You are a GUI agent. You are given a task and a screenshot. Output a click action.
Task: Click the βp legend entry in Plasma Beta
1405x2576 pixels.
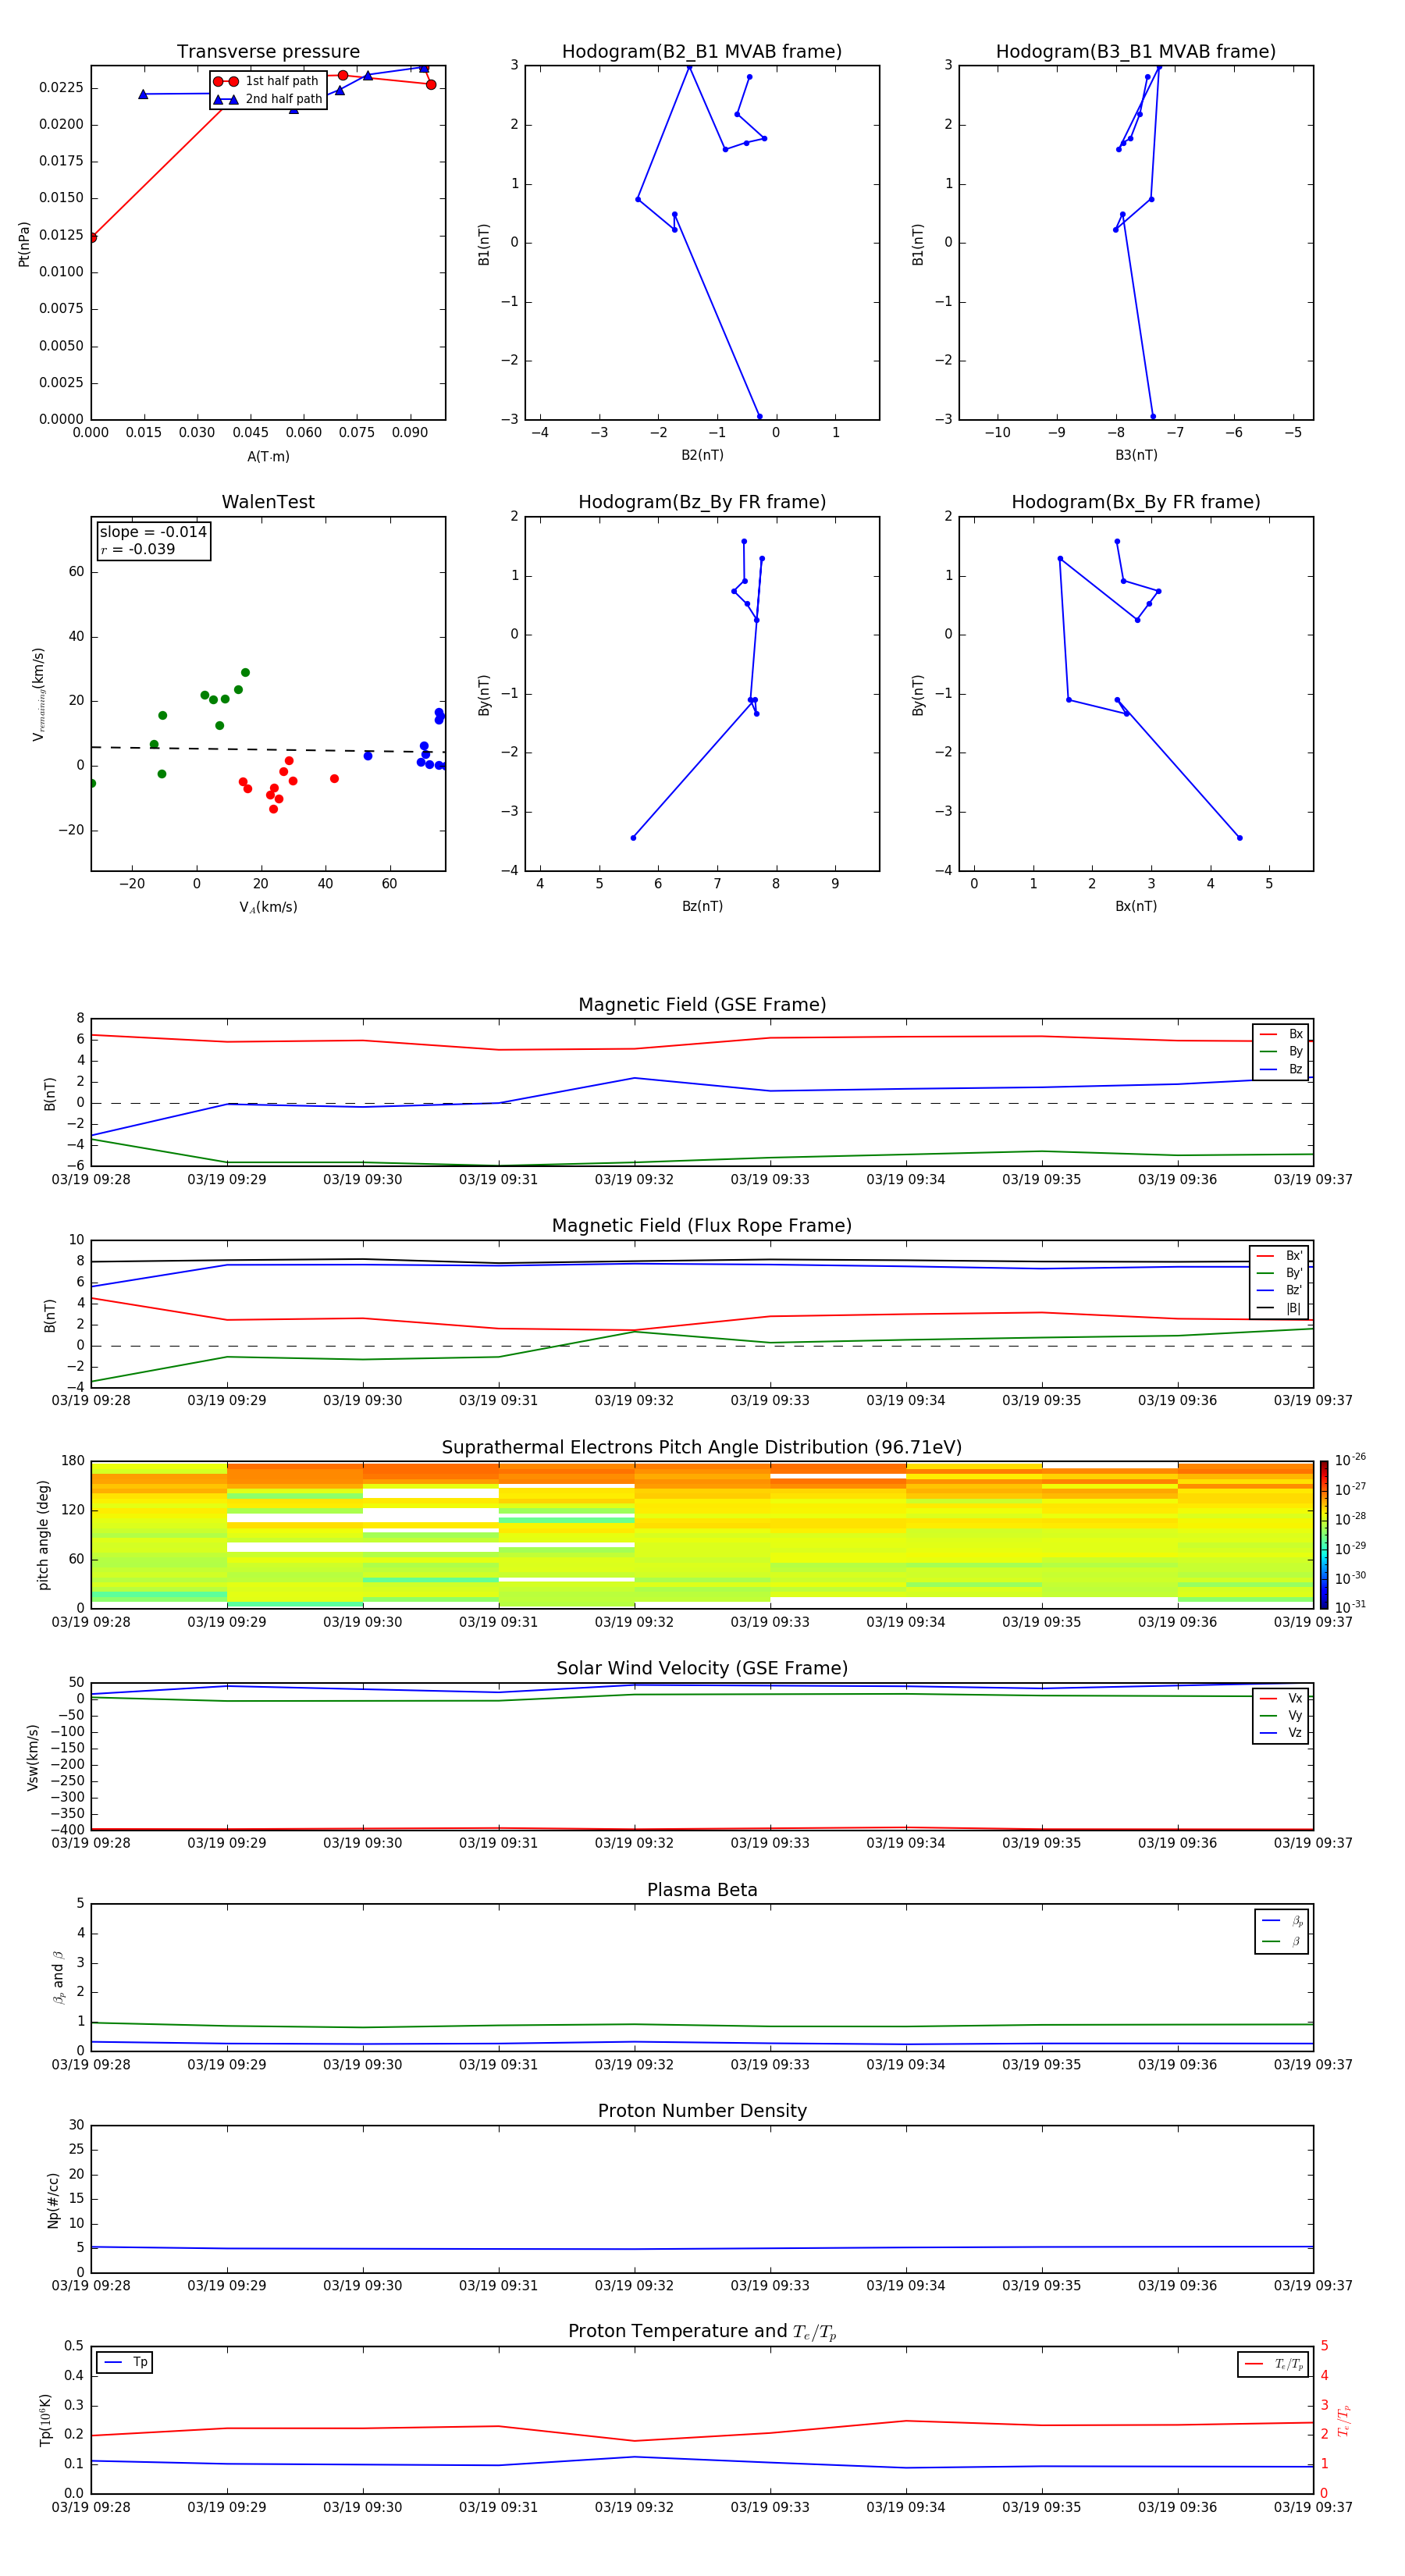click(1282, 1921)
